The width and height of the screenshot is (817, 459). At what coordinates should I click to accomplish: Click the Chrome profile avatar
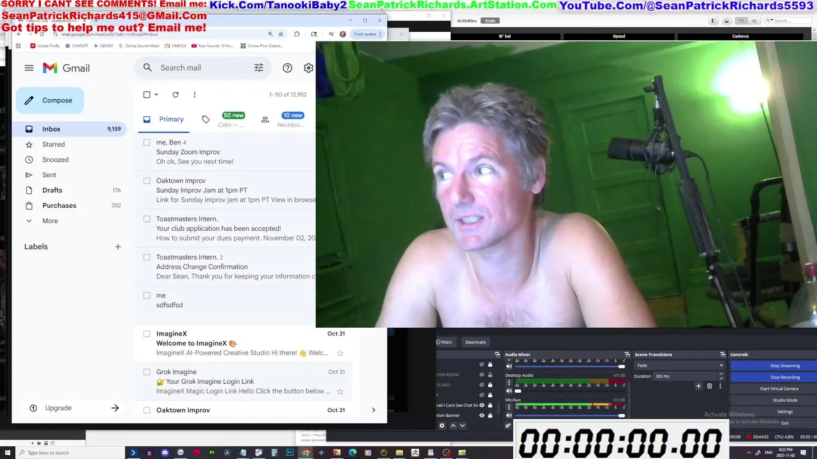tap(343, 34)
